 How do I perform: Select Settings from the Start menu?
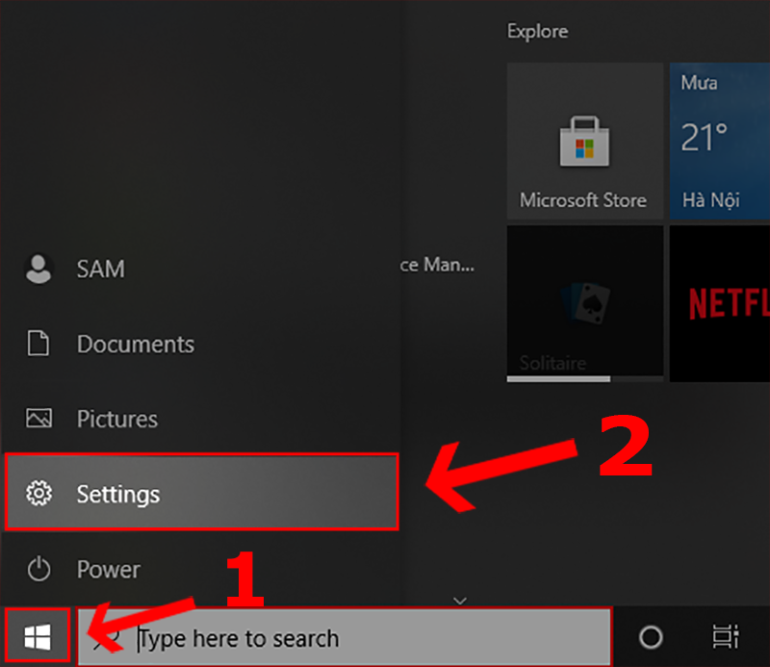click(117, 494)
